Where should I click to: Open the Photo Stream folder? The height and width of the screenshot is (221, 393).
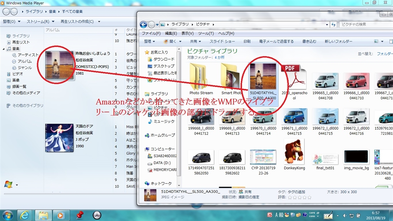coord(201,79)
